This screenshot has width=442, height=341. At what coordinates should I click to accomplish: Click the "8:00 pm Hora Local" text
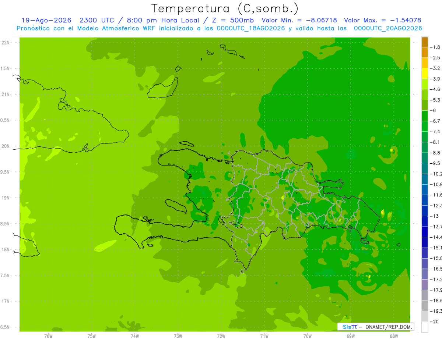tap(164, 20)
